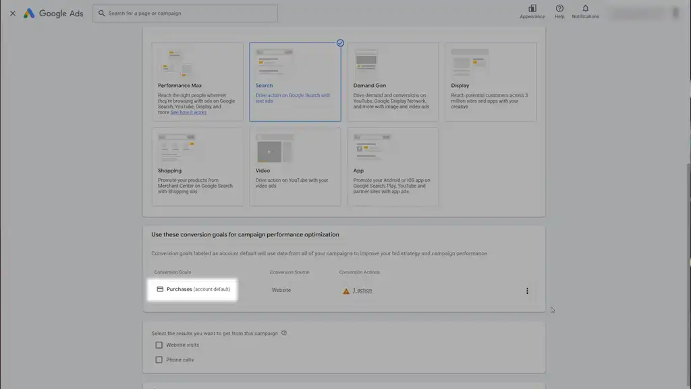Select the Display campaign type card

point(491,82)
